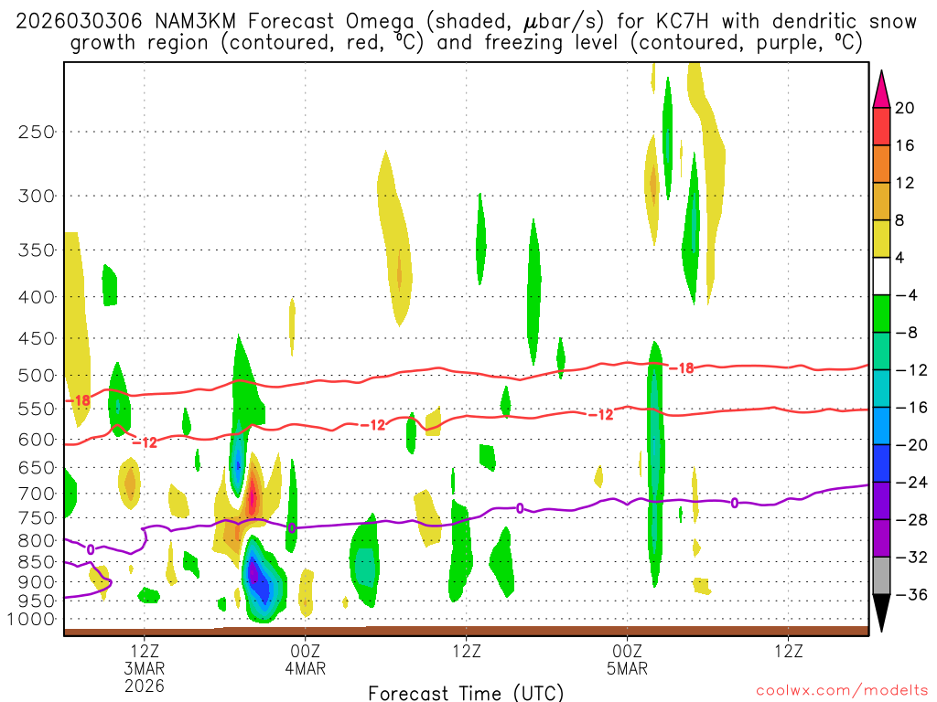
Task: Click the 950 pressure level label
Action: [x=37, y=601]
